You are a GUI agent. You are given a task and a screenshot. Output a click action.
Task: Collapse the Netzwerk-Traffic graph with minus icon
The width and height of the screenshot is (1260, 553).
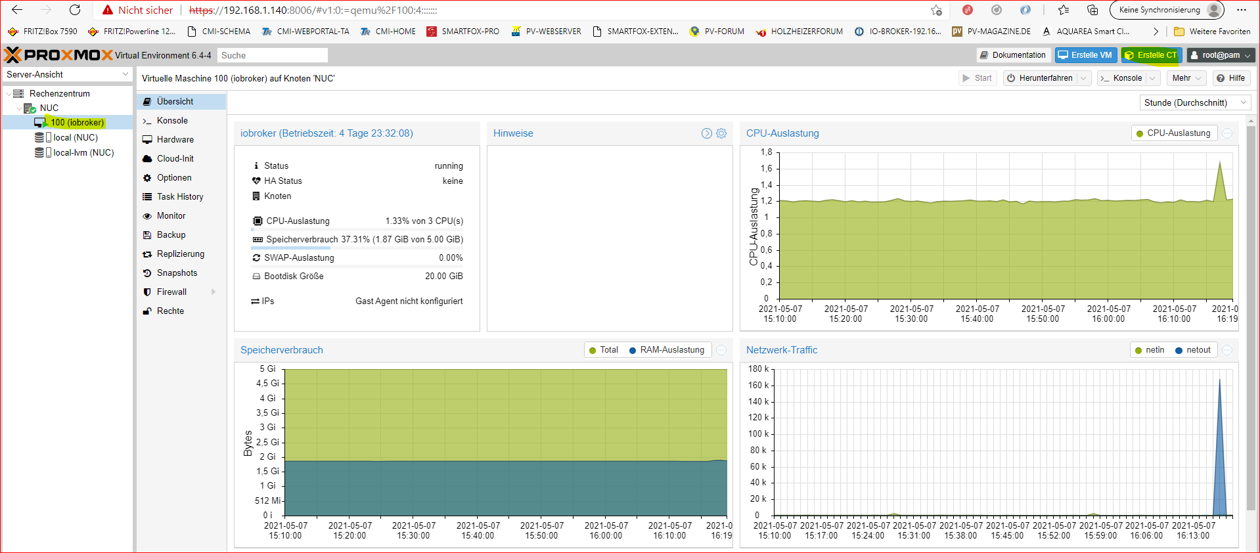point(1227,350)
